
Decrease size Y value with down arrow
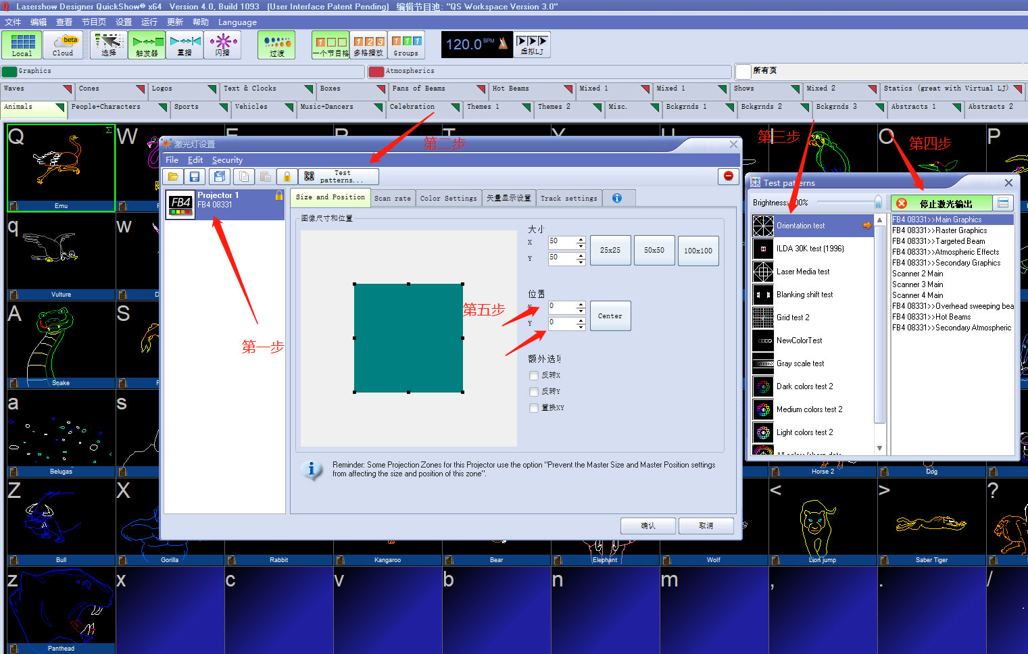click(581, 261)
